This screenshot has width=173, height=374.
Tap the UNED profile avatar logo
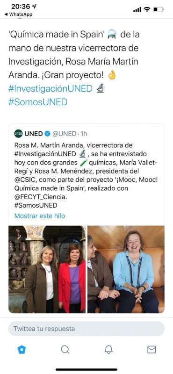18,134
